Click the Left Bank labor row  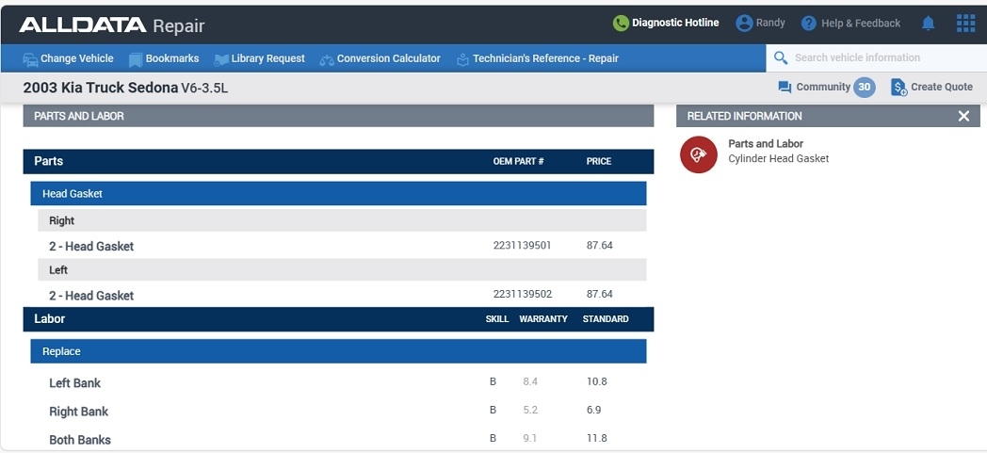point(338,382)
